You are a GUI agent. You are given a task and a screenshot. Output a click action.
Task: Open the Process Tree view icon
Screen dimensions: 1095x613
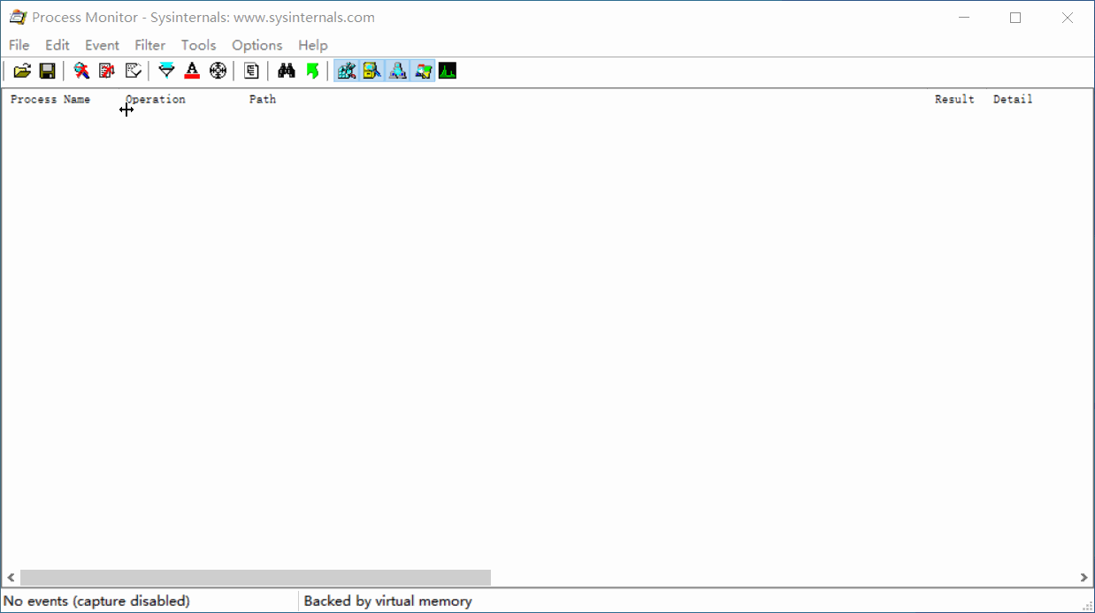[250, 71]
